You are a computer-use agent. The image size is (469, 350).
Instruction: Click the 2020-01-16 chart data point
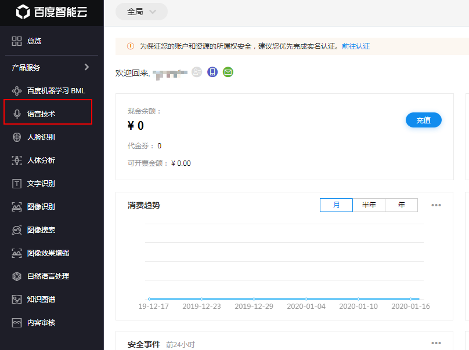pos(411,299)
